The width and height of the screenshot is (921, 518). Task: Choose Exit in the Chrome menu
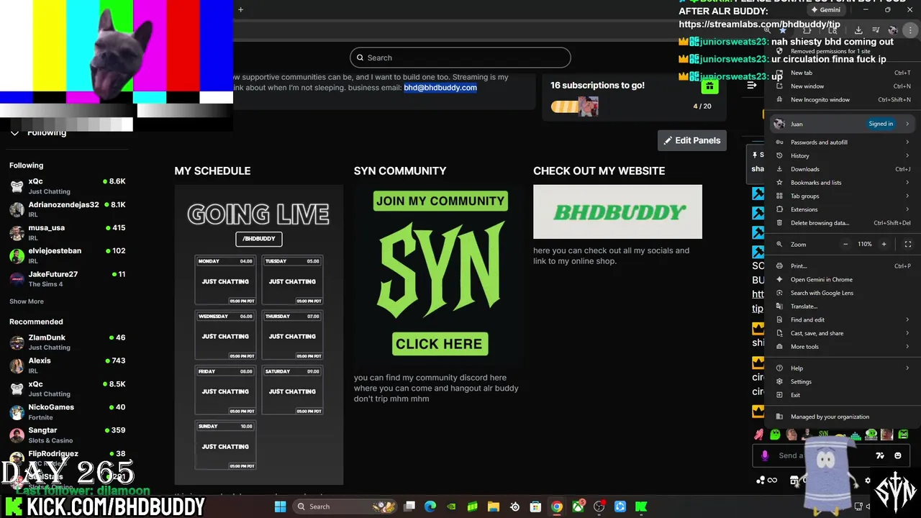point(842,395)
